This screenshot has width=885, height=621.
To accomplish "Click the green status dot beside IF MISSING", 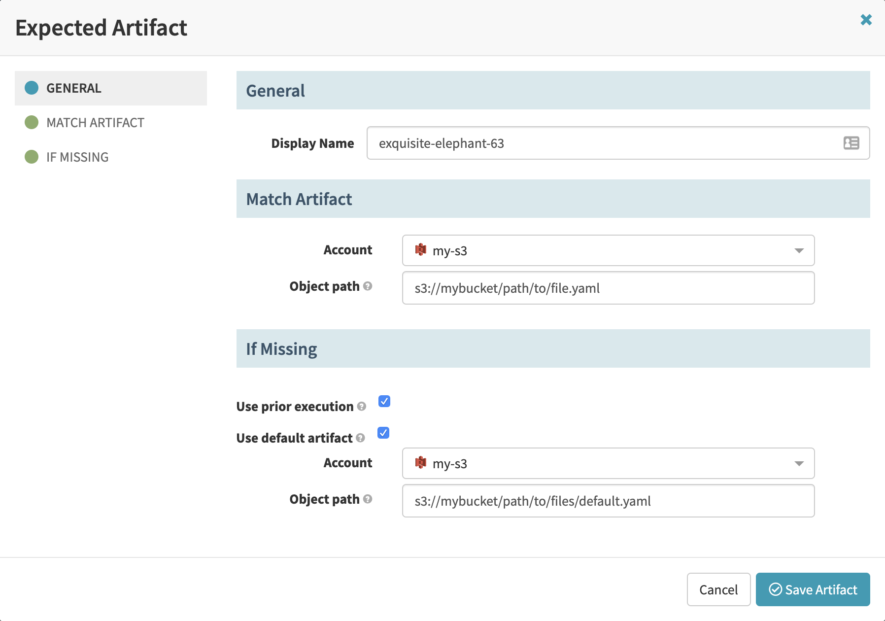I will [x=31, y=157].
